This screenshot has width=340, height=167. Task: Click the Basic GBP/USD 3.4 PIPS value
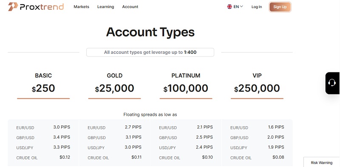pos(62,137)
